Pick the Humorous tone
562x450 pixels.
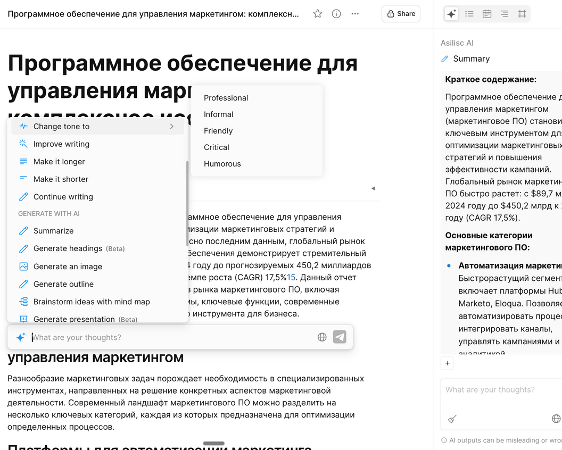coord(257,164)
